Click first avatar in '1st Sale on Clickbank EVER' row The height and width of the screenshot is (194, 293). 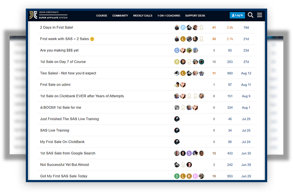pos(177,96)
